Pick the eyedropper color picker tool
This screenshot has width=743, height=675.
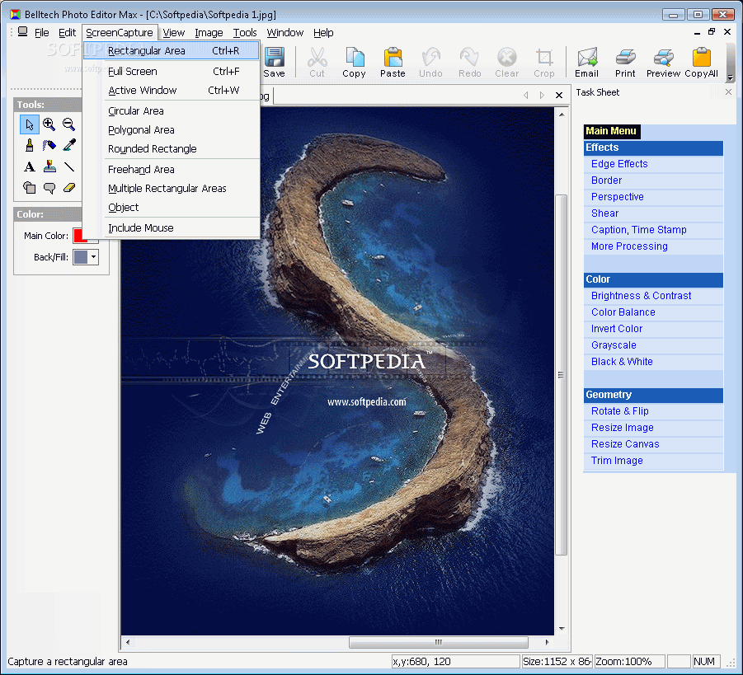click(68, 145)
